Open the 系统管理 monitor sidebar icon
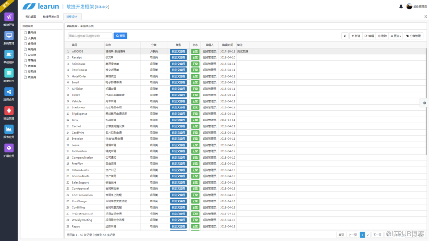The width and height of the screenshot is (429, 241). [9, 36]
